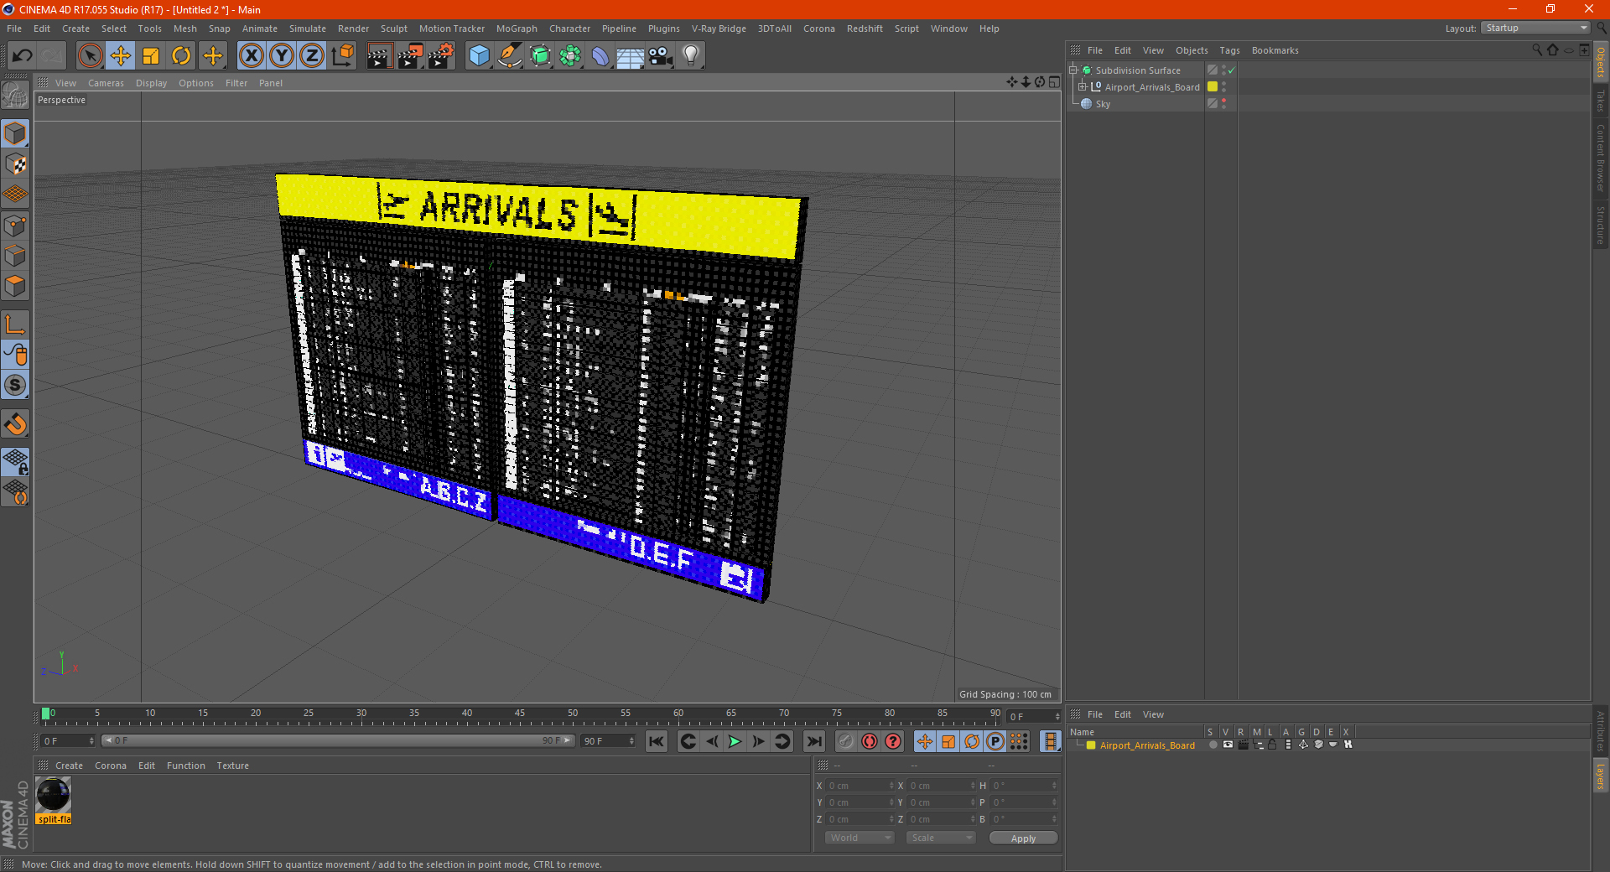Add a Light object
The height and width of the screenshot is (872, 1610).
coord(691,56)
